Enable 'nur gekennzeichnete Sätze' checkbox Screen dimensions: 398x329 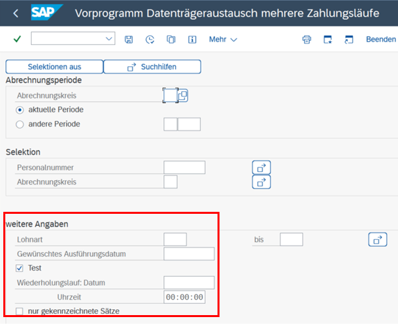(x=20, y=310)
